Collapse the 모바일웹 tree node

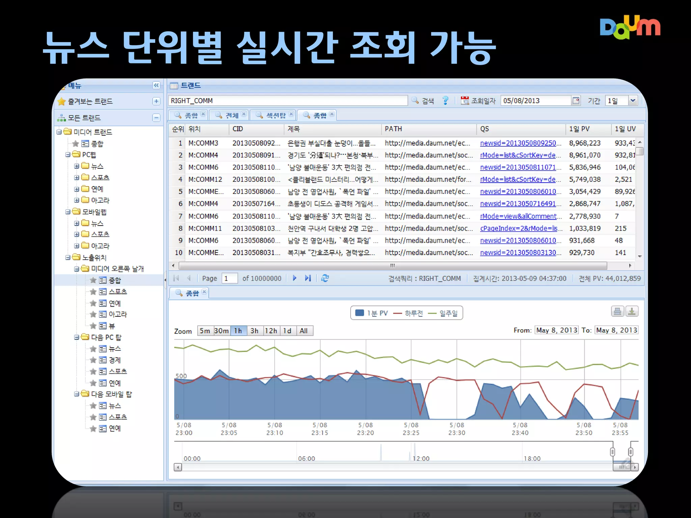pos(68,212)
